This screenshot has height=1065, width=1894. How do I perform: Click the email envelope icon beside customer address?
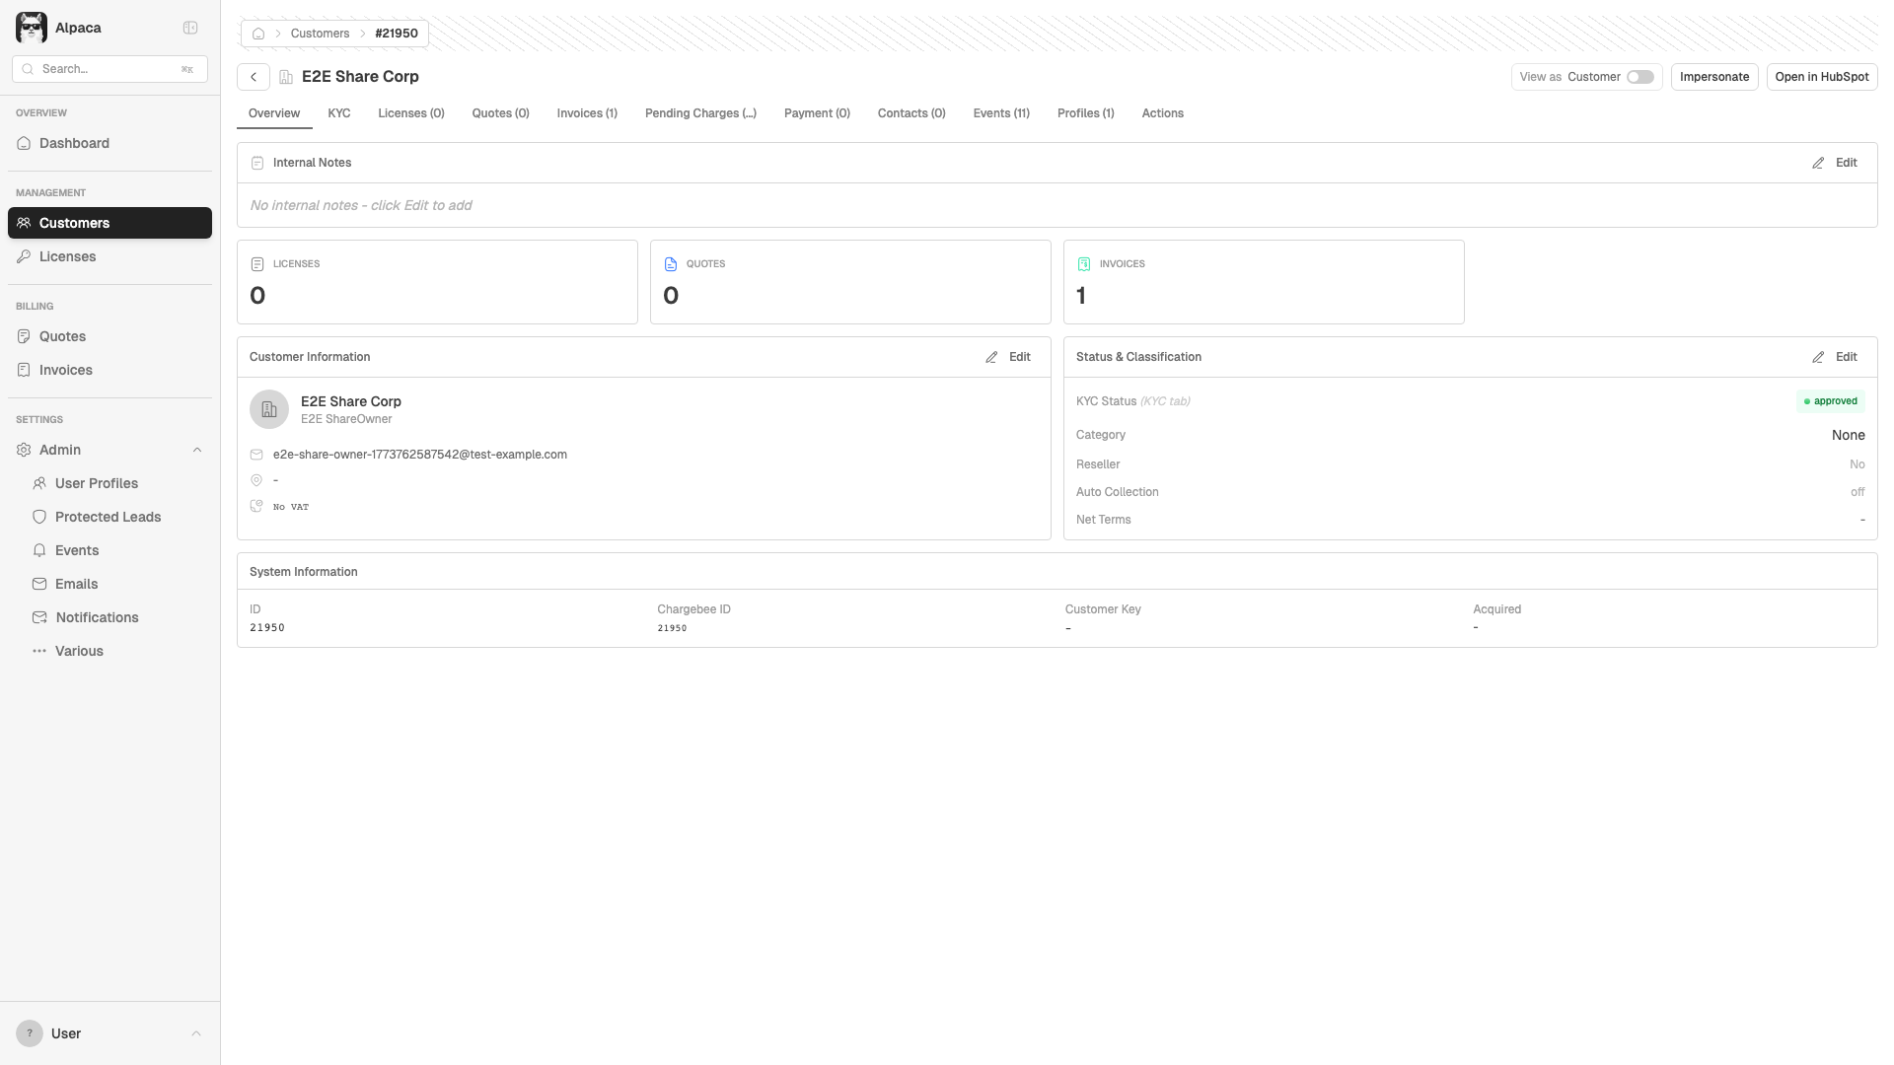pos(256,455)
